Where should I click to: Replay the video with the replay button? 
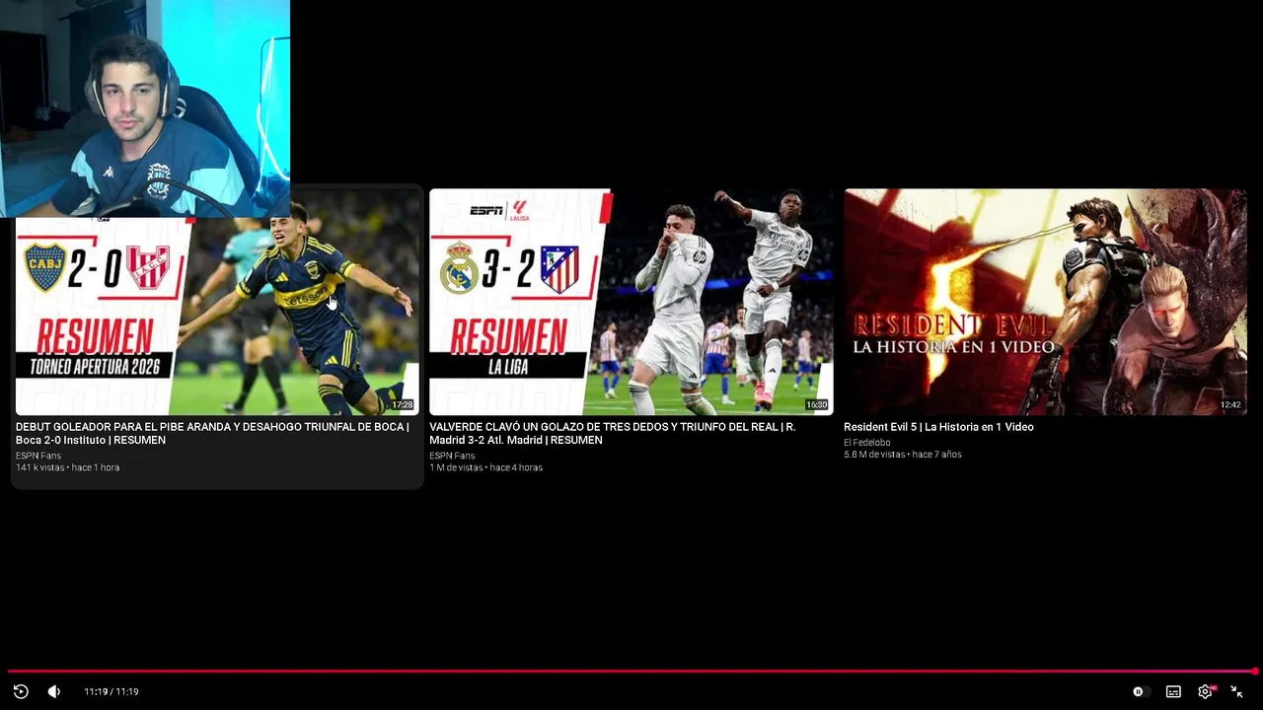[21, 691]
